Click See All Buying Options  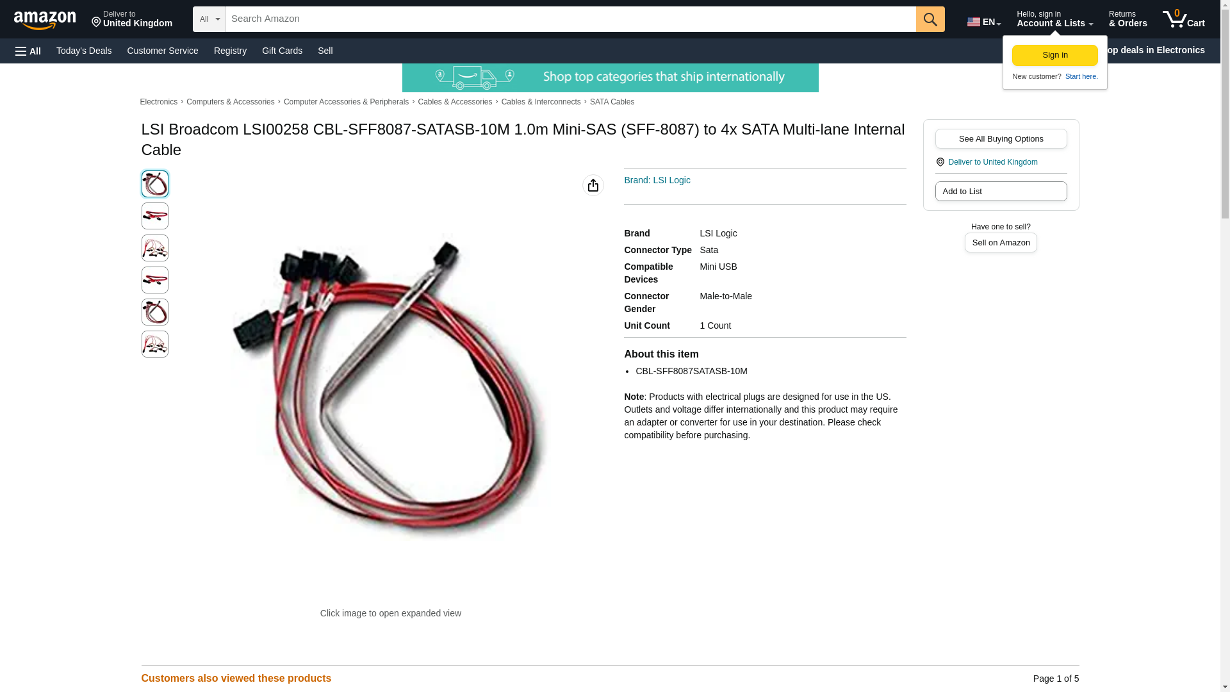(x=1001, y=138)
